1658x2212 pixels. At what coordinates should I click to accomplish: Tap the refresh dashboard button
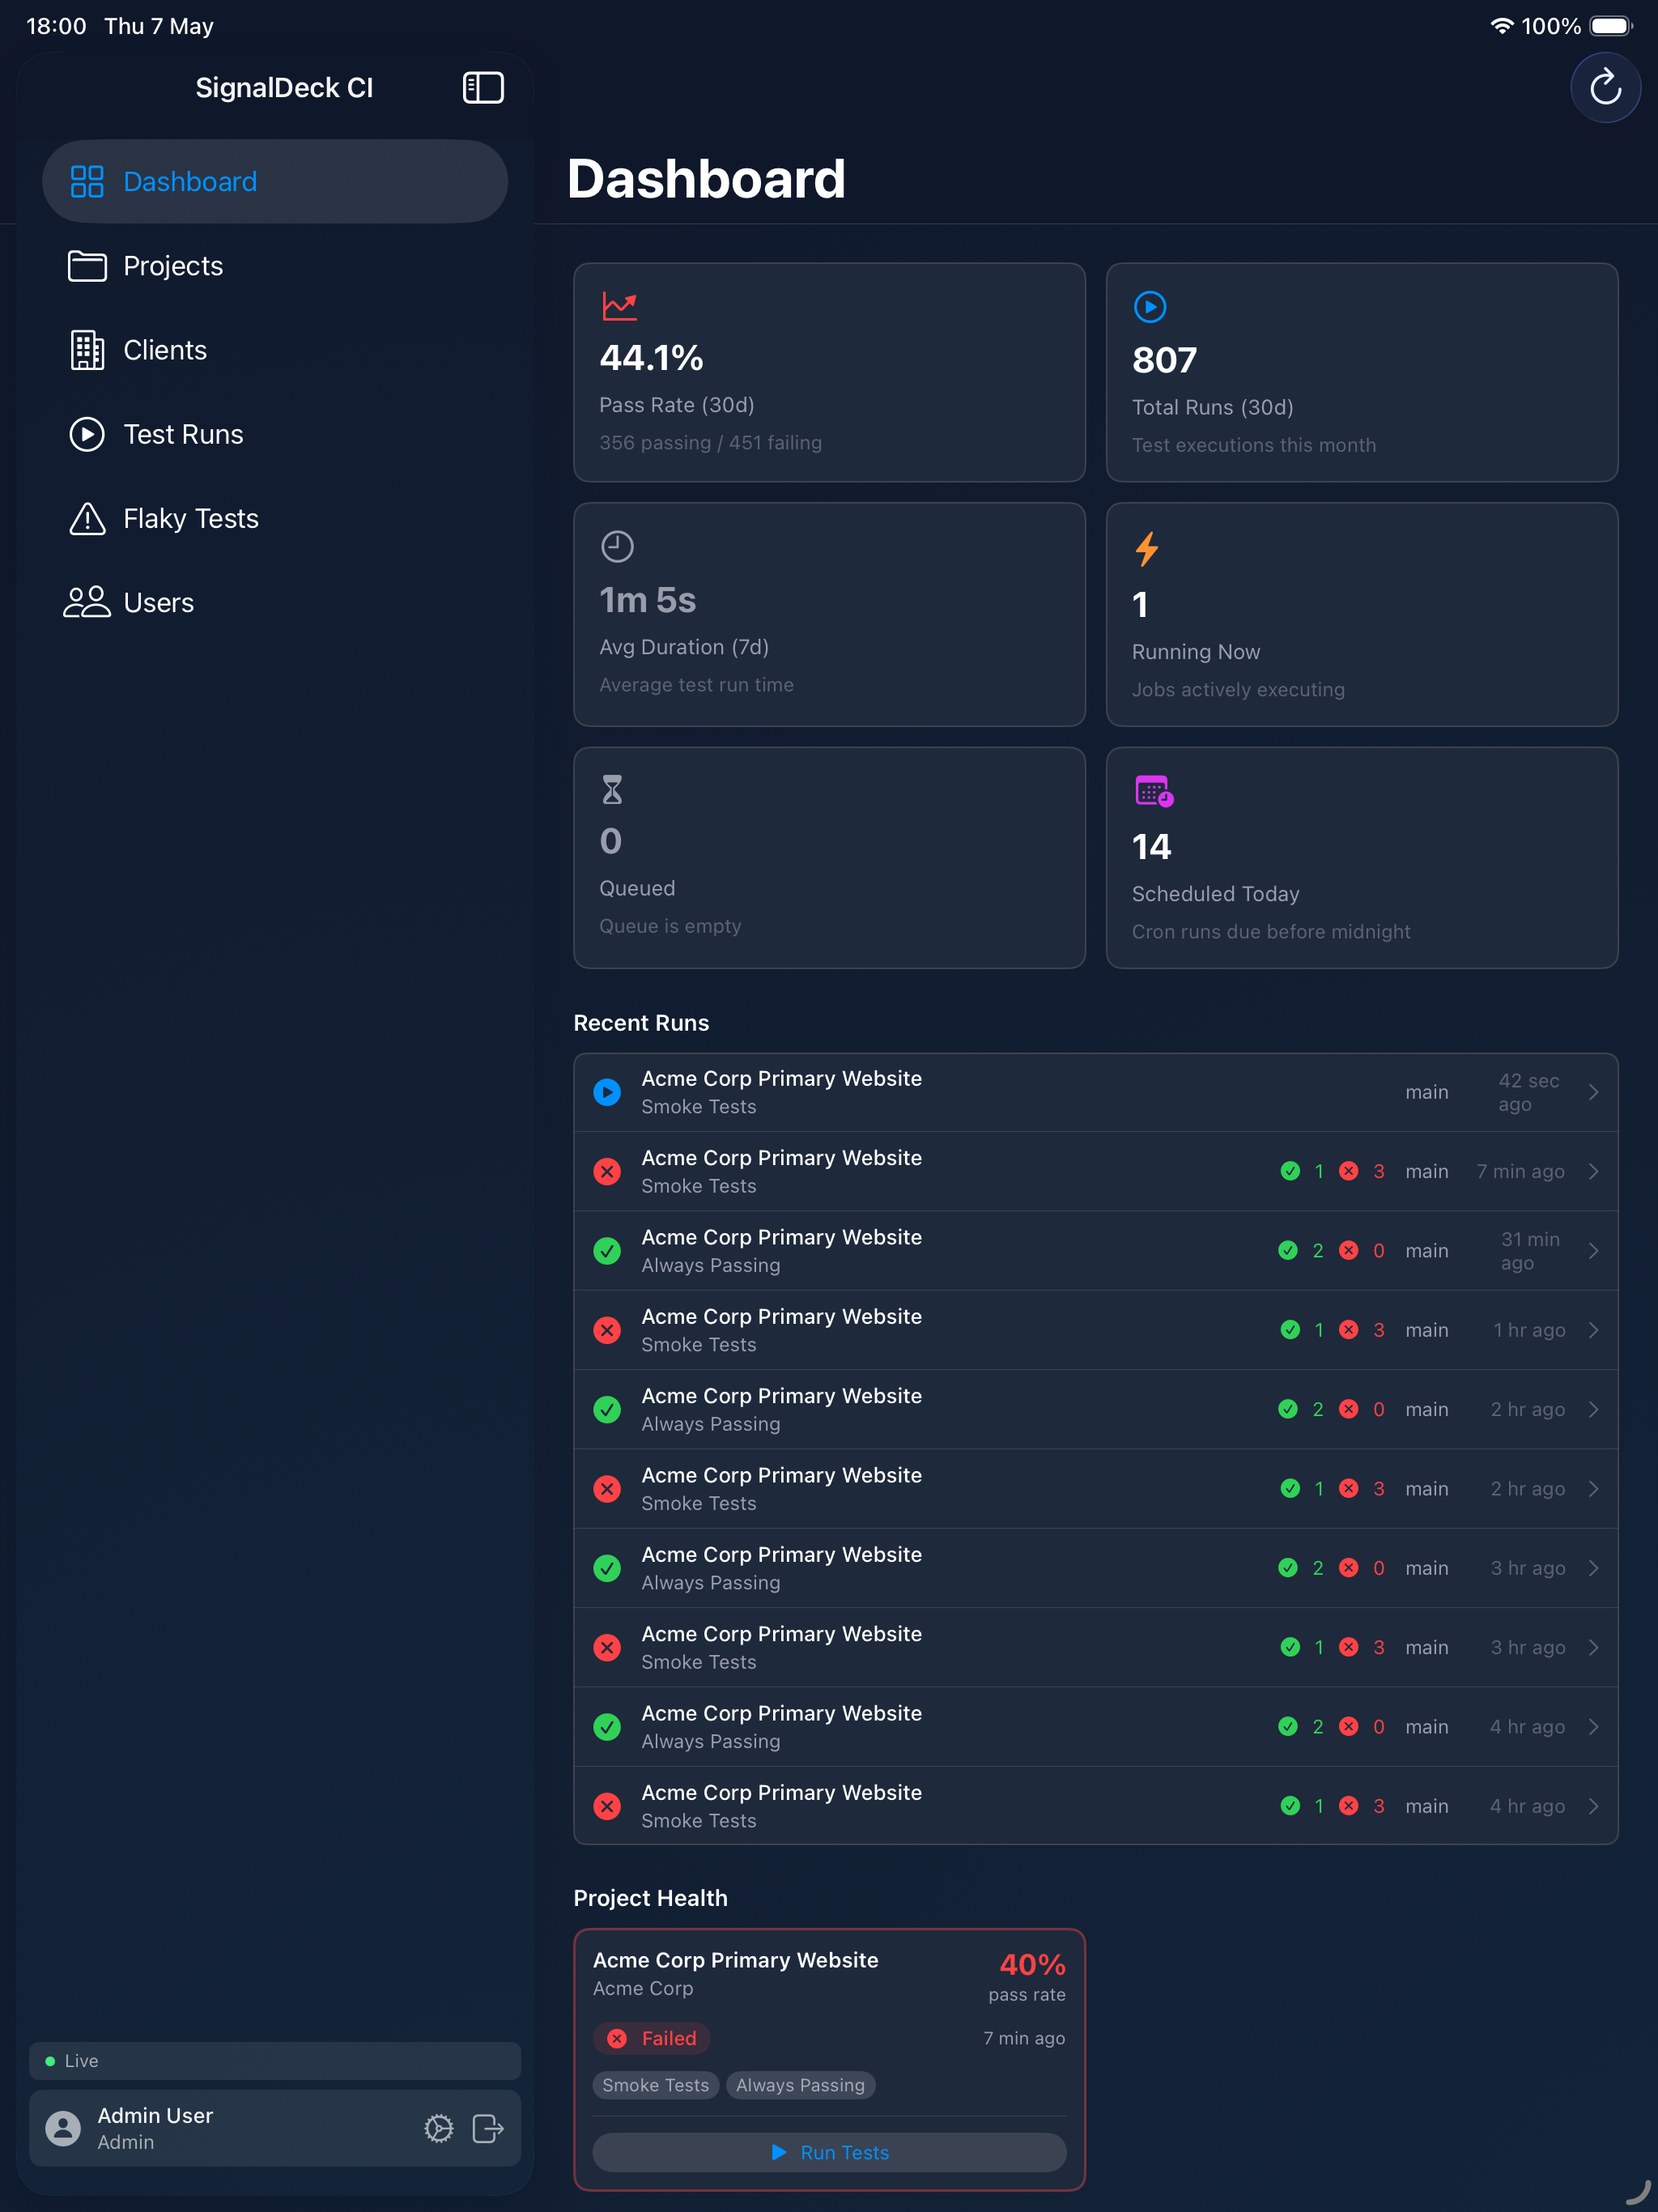click(1605, 88)
